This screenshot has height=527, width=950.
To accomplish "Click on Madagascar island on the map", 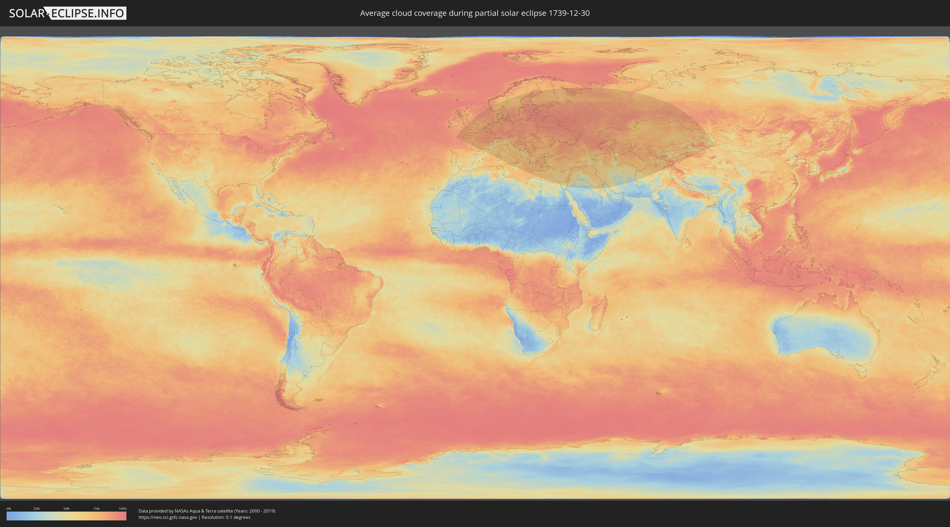I will pyautogui.click(x=598, y=314).
